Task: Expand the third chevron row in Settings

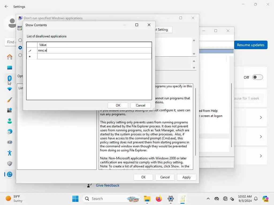Action: coord(261,156)
